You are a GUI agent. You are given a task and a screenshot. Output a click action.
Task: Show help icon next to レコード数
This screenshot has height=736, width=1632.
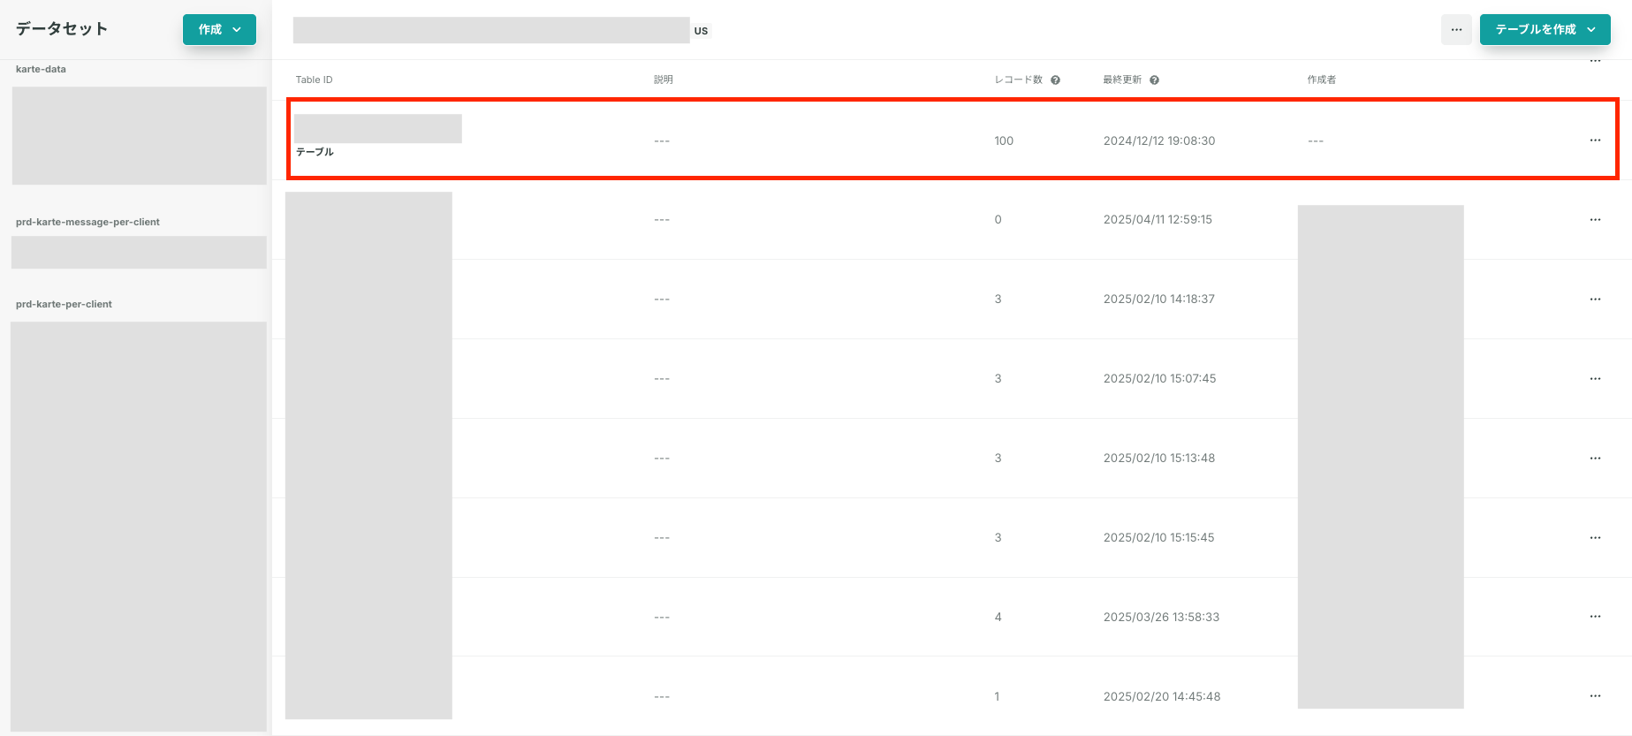[x=1055, y=80]
